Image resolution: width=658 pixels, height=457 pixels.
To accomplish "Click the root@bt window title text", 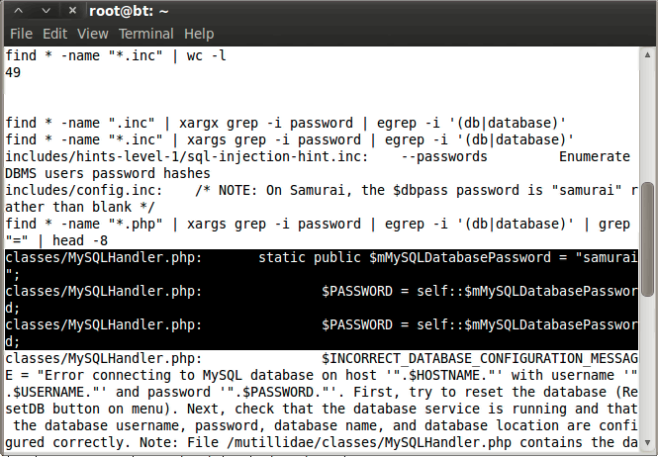I will [129, 11].
